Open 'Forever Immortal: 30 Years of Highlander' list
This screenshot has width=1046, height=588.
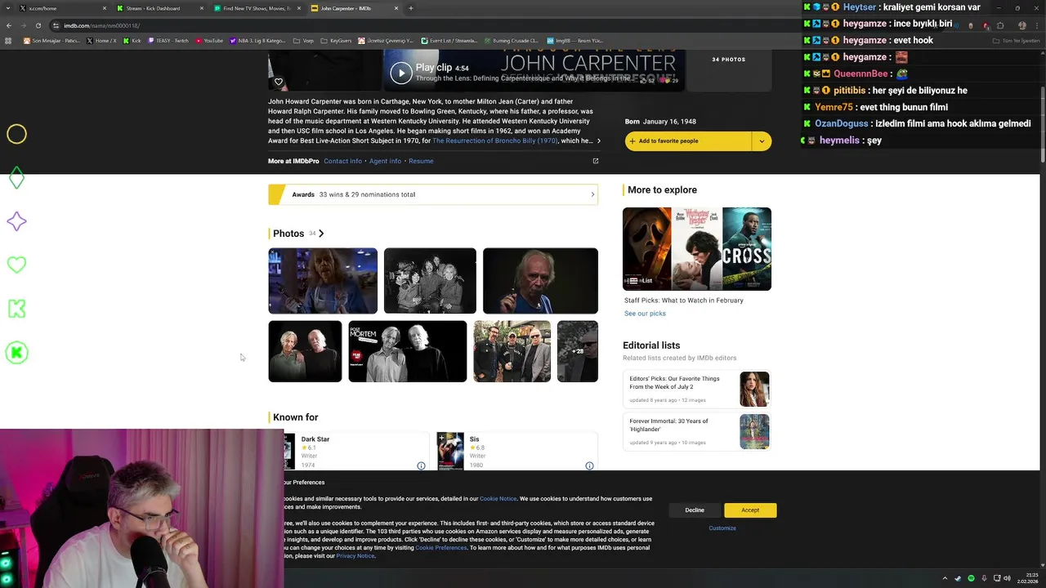(697, 431)
